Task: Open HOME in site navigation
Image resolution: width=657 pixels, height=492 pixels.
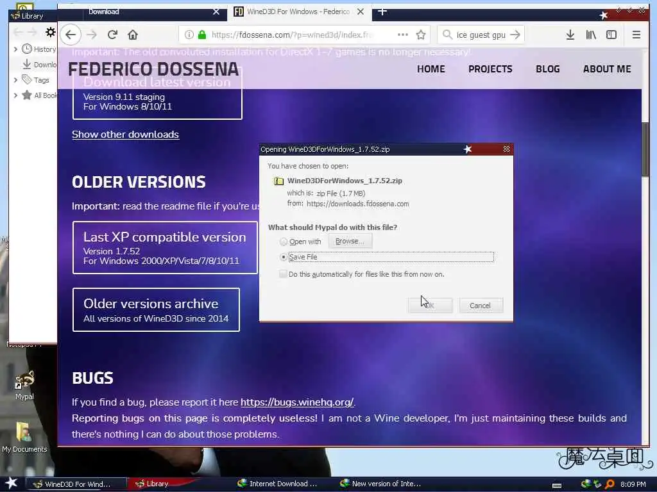Action: pos(431,69)
